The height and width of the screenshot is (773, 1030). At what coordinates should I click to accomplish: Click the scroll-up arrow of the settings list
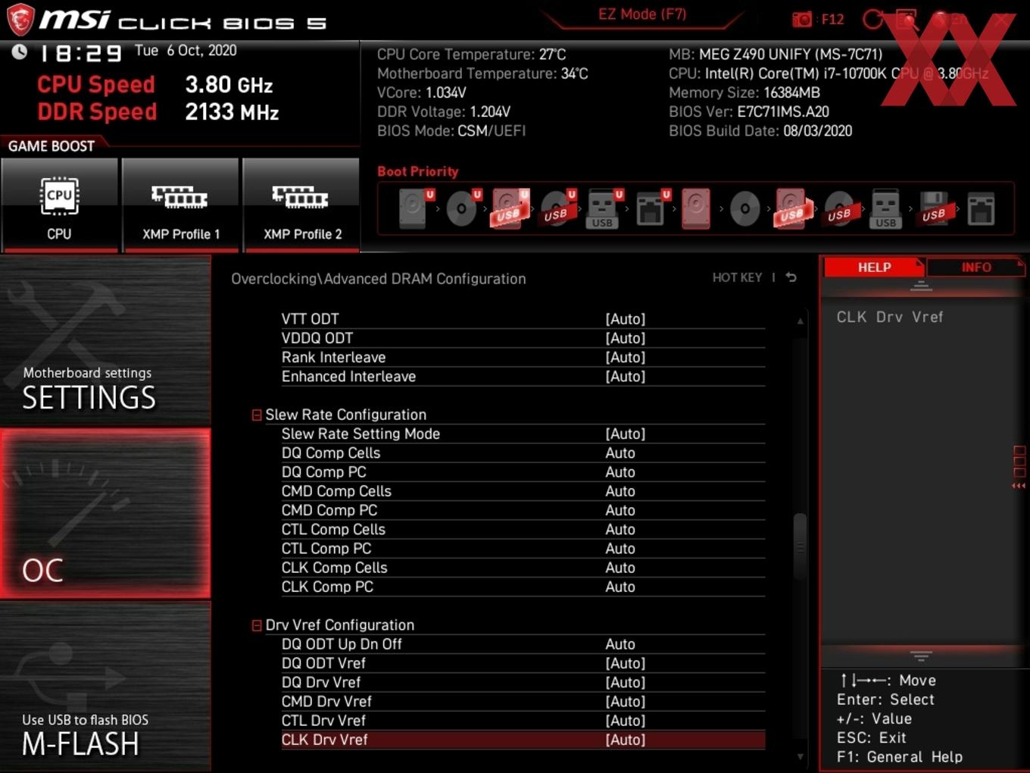pyautogui.click(x=800, y=321)
